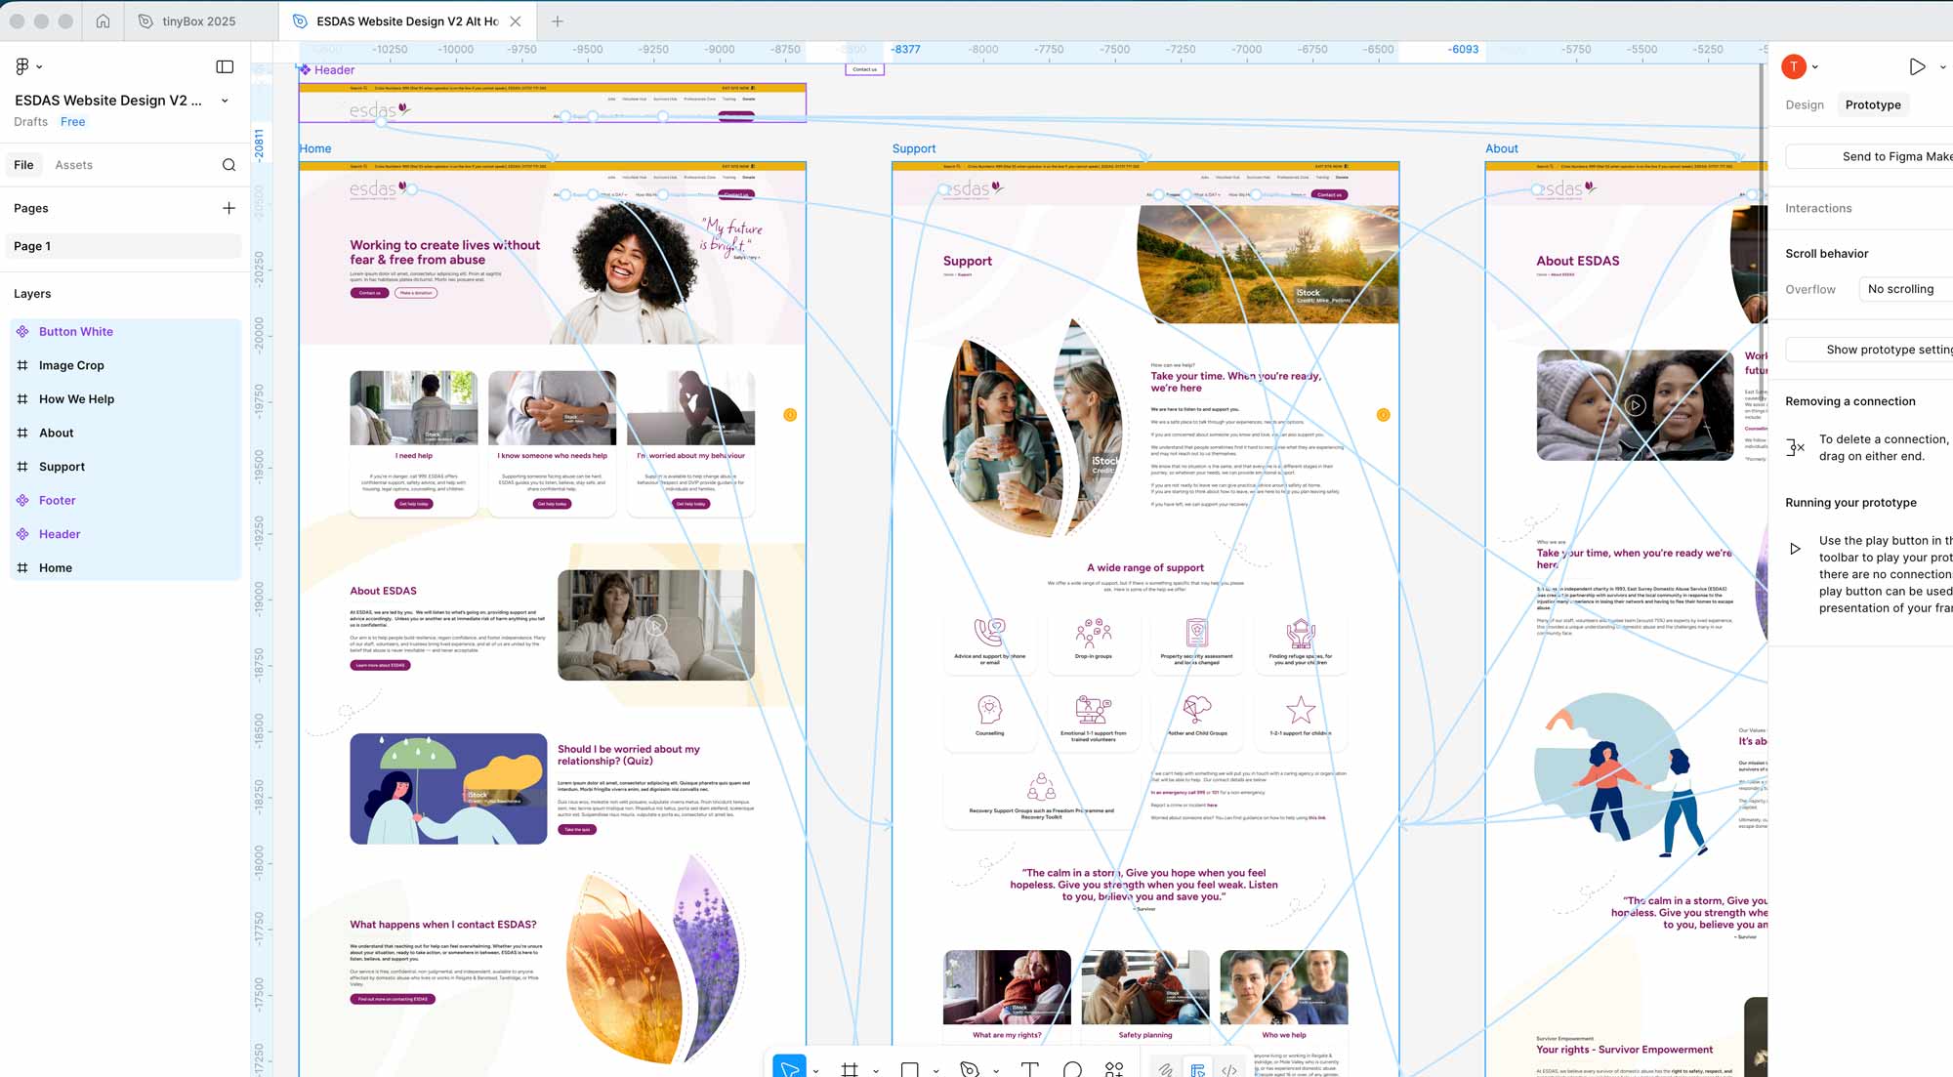Select the Prototype tab
This screenshot has height=1077, width=1953.
pos(1873,104)
